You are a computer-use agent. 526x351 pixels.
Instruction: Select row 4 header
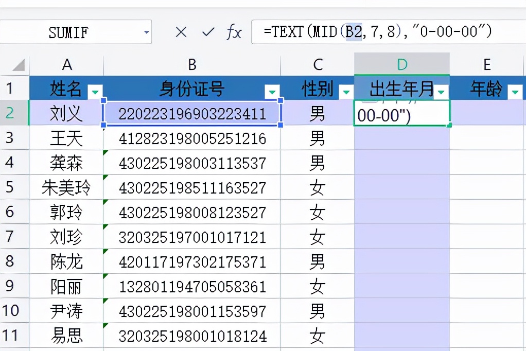[14, 162]
